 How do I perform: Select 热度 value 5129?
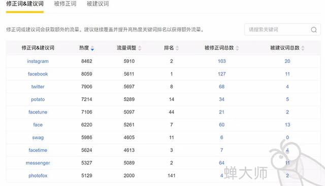(x=87, y=176)
